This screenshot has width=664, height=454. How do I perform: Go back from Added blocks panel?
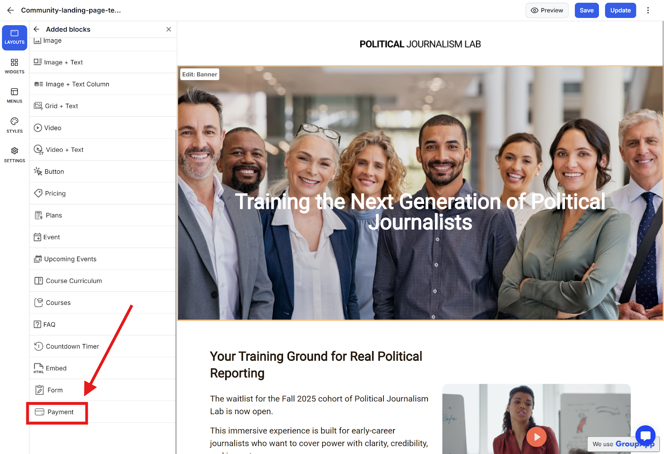click(37, 29)
